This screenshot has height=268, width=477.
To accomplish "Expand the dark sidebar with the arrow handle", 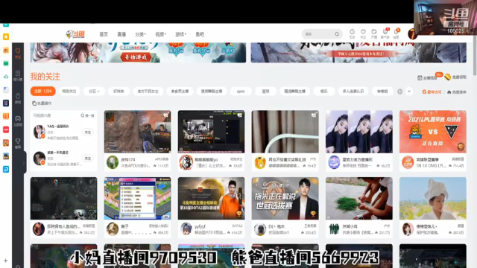I will 24,163.
